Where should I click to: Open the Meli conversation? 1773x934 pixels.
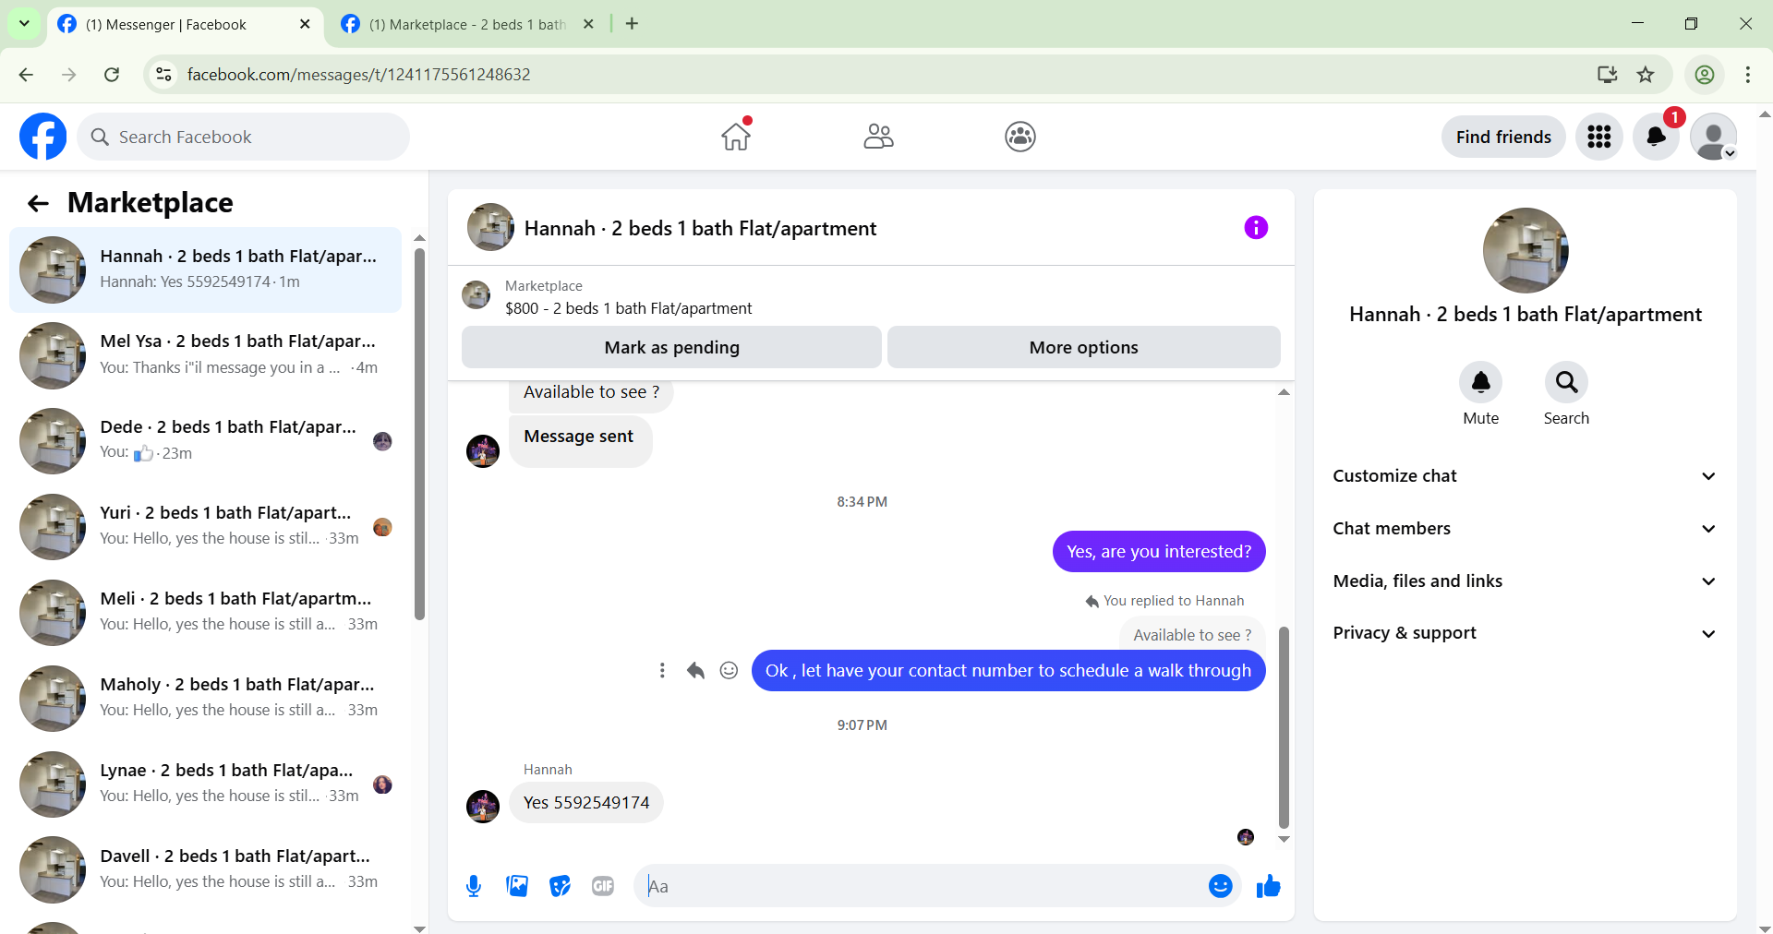coord(205,613)
